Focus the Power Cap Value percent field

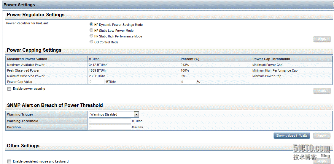pyautogui.click(x=188, y=82)
